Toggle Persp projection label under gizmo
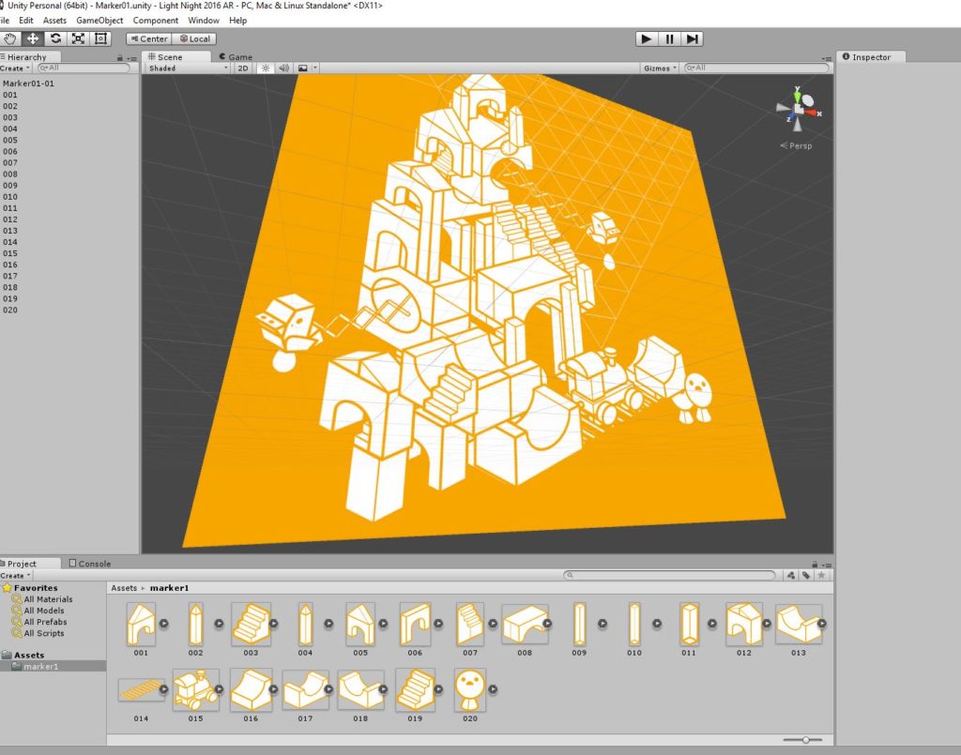This screenshot has width=961, height=755. click(x=796, y=145)
